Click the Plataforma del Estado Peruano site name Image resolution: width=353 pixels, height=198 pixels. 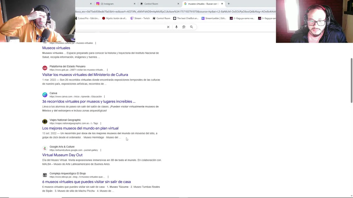coord(68,66)
